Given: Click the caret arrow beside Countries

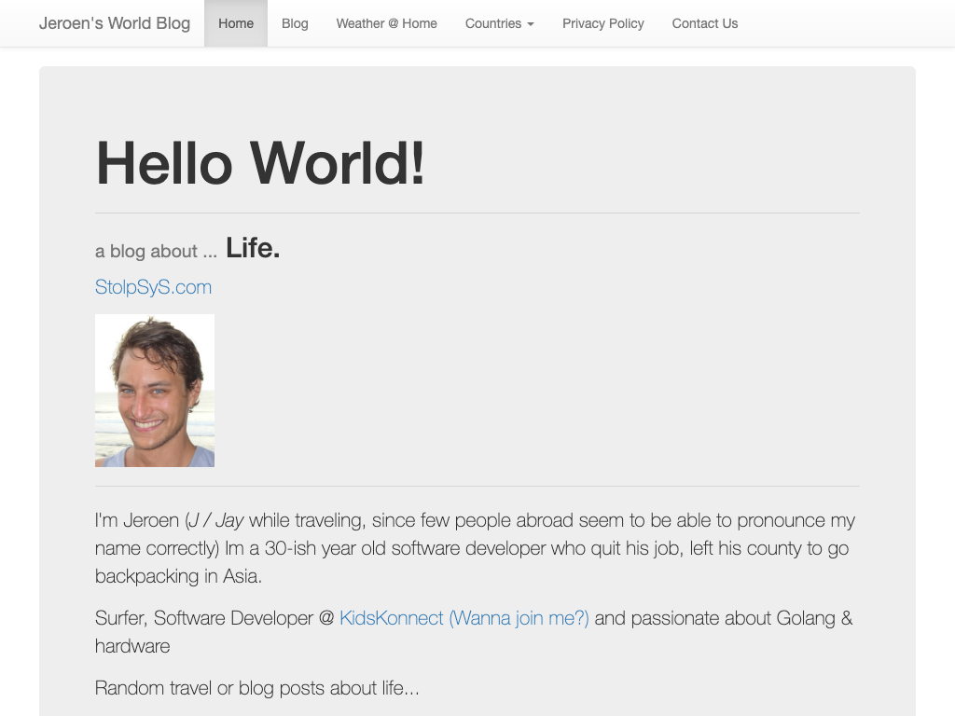Looking at the screenshot, I should click(x=531, y=24).
